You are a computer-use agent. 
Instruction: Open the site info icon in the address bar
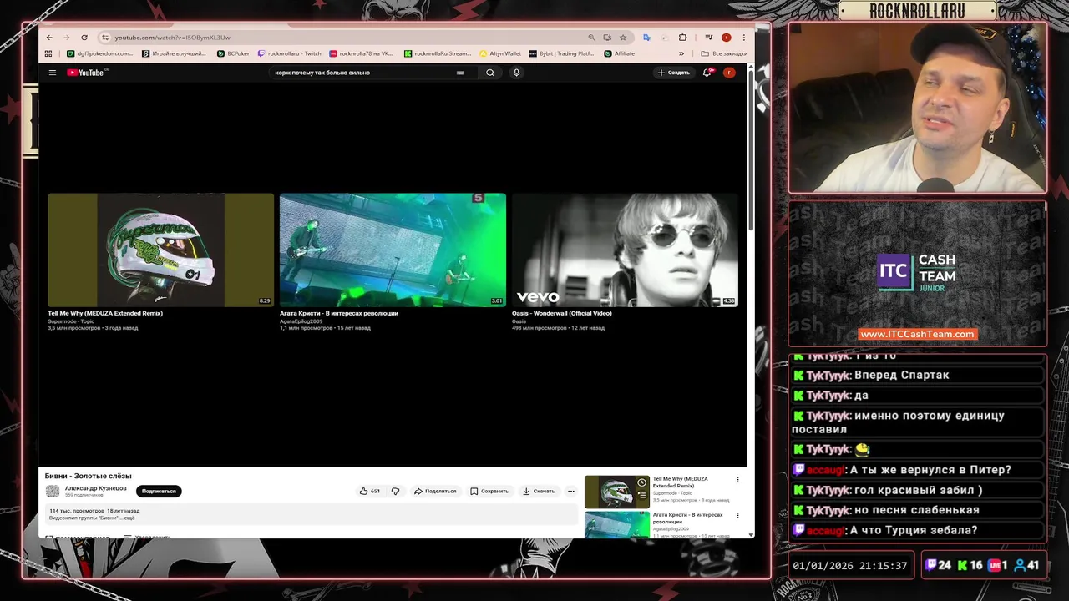[x=104, y=38]
